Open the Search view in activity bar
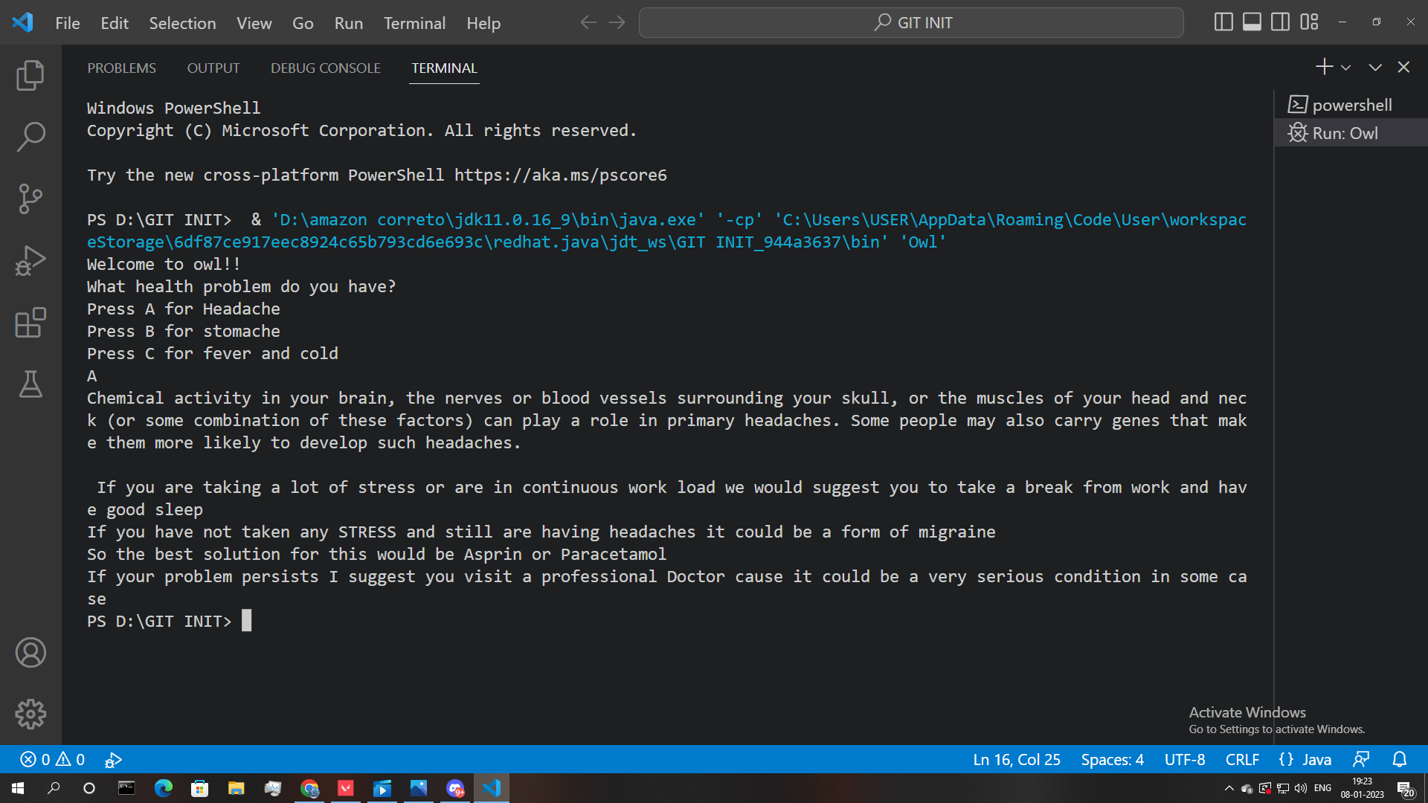This screenshot has height=803, width=1428. coord(30,137)
